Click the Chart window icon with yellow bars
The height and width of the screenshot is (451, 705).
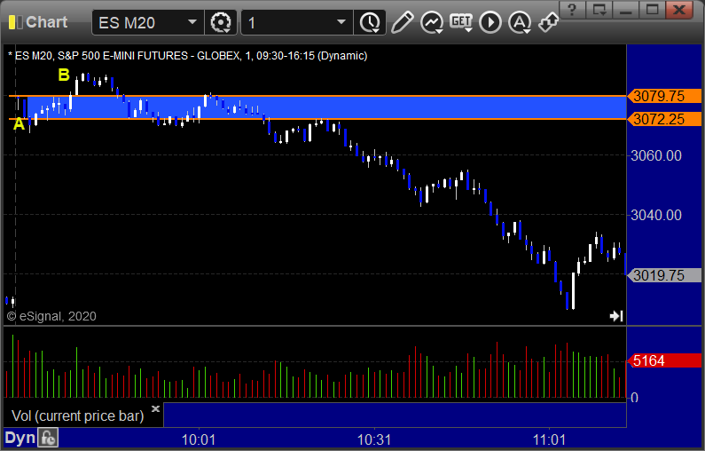(x=15, y=22)
